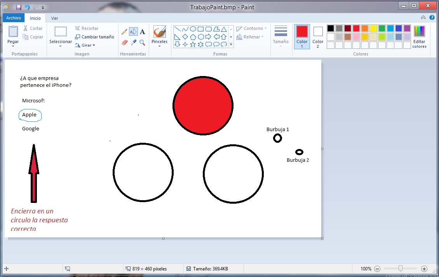Select the Pencil tool

124,32
